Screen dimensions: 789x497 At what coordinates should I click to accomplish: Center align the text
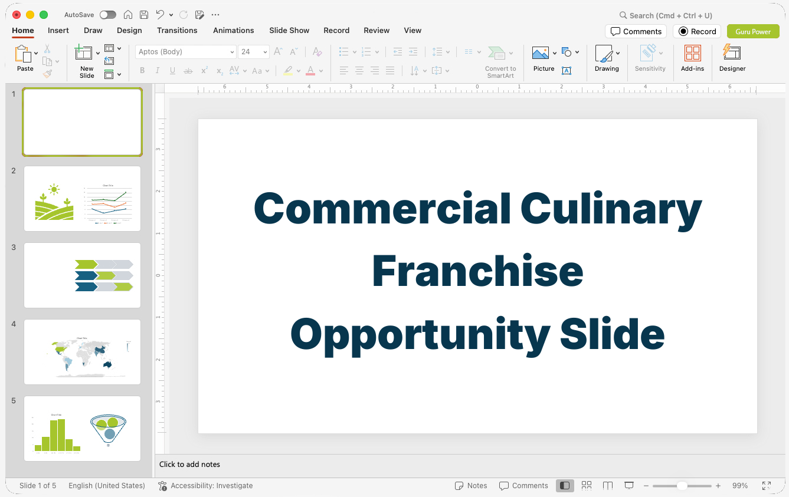359,71
